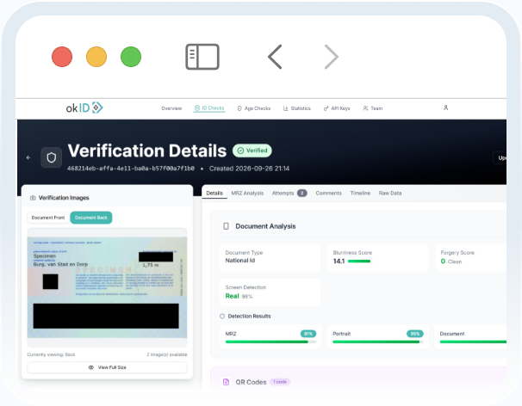The height and width of the screenshot is (406, 522).
Task: Go back with browser back arrow
Action: click(275, 57)
